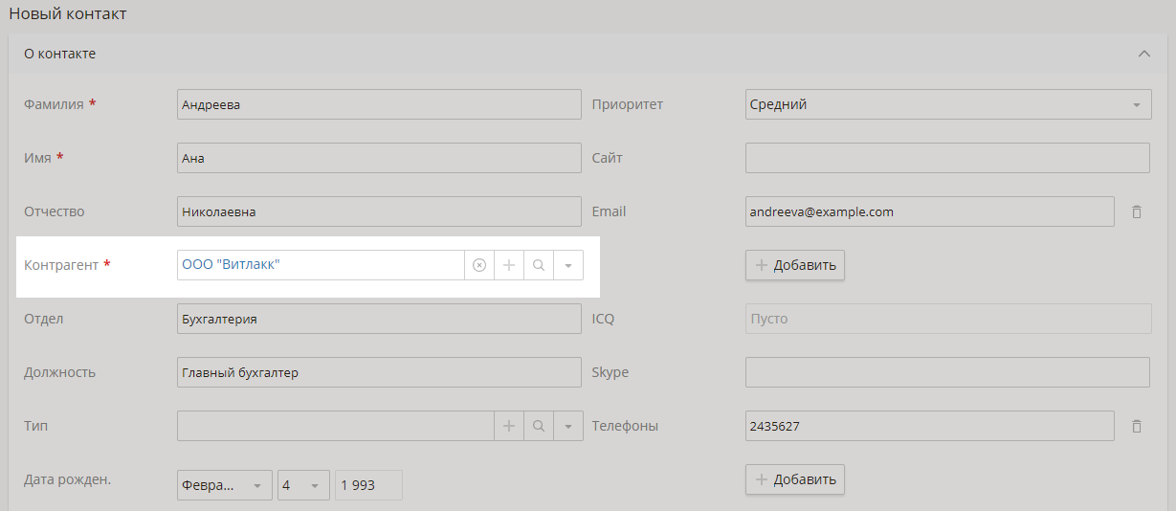
Task: Focus the Отдел field Бухгалтерия
Action: pyautogui.click(x=379, y=319)
